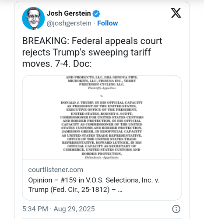Click 'Donald J. Trump' text in document preview
Viewport: 204px width, 219px height.
tap(77, 102)
